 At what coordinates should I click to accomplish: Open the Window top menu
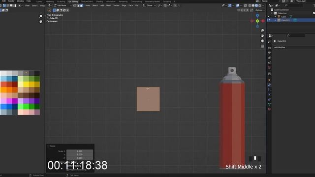pos(20,1)
